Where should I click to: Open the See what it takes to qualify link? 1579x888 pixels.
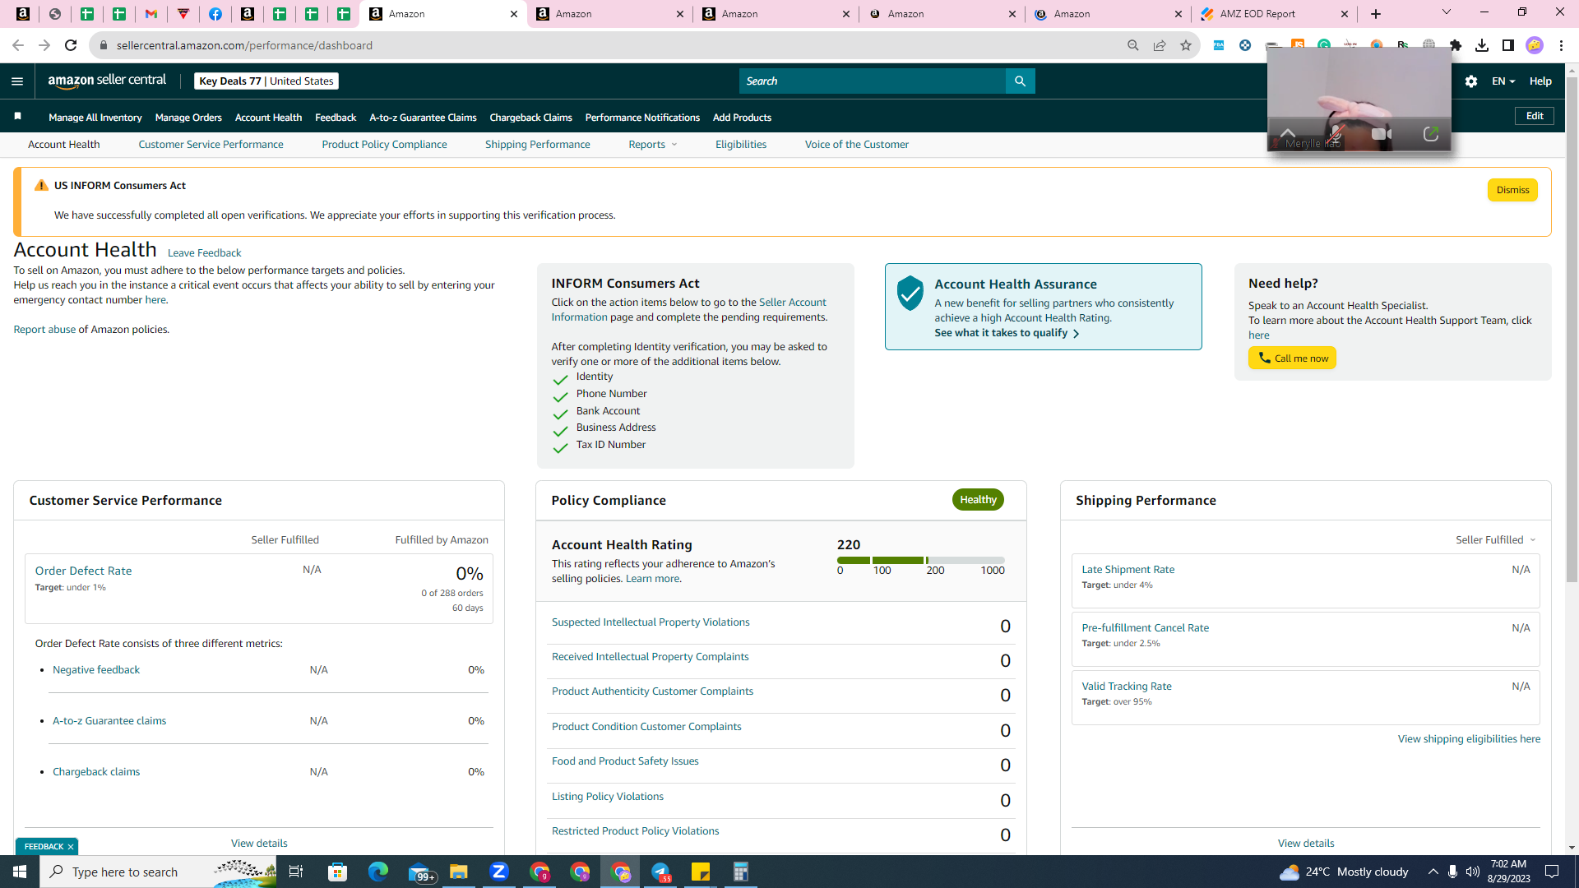1006,333
